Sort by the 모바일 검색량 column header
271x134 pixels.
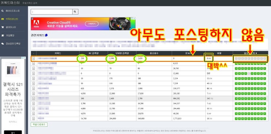[x=122, y=53]
